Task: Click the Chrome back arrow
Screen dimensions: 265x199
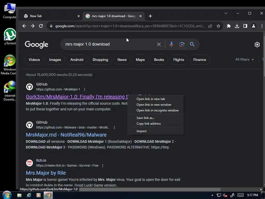Action: 24,26
